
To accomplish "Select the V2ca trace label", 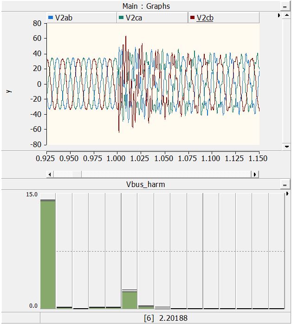I will (x=134, y=18).
